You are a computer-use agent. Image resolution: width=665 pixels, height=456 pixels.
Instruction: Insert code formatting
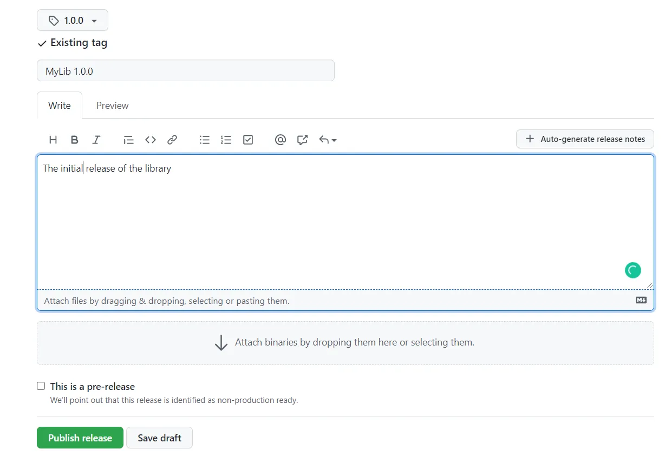pyautogui.click(x=151, y=140)
